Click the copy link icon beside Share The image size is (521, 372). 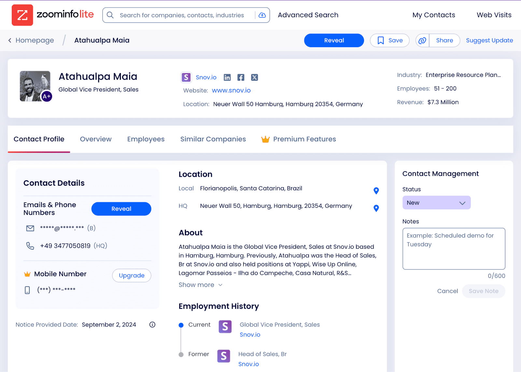422,40
